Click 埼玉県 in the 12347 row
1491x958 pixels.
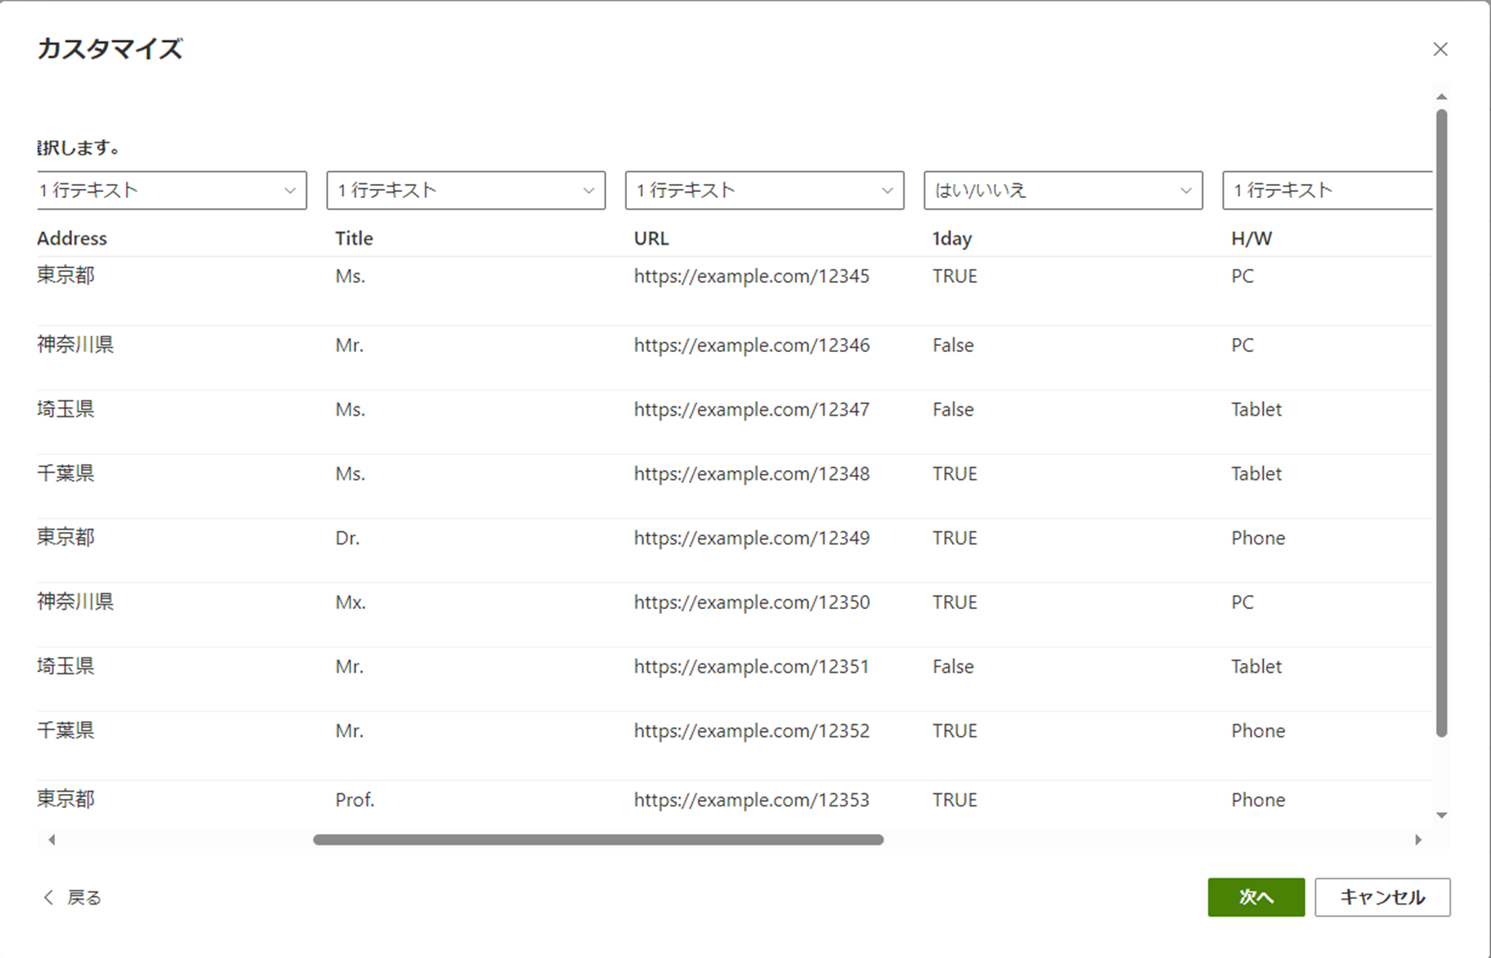click(x=65, y=409)
